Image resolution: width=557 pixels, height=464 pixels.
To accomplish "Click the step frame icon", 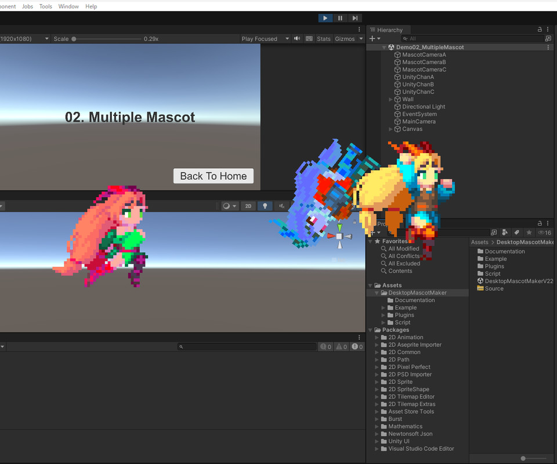I will [x=355, y=18].
